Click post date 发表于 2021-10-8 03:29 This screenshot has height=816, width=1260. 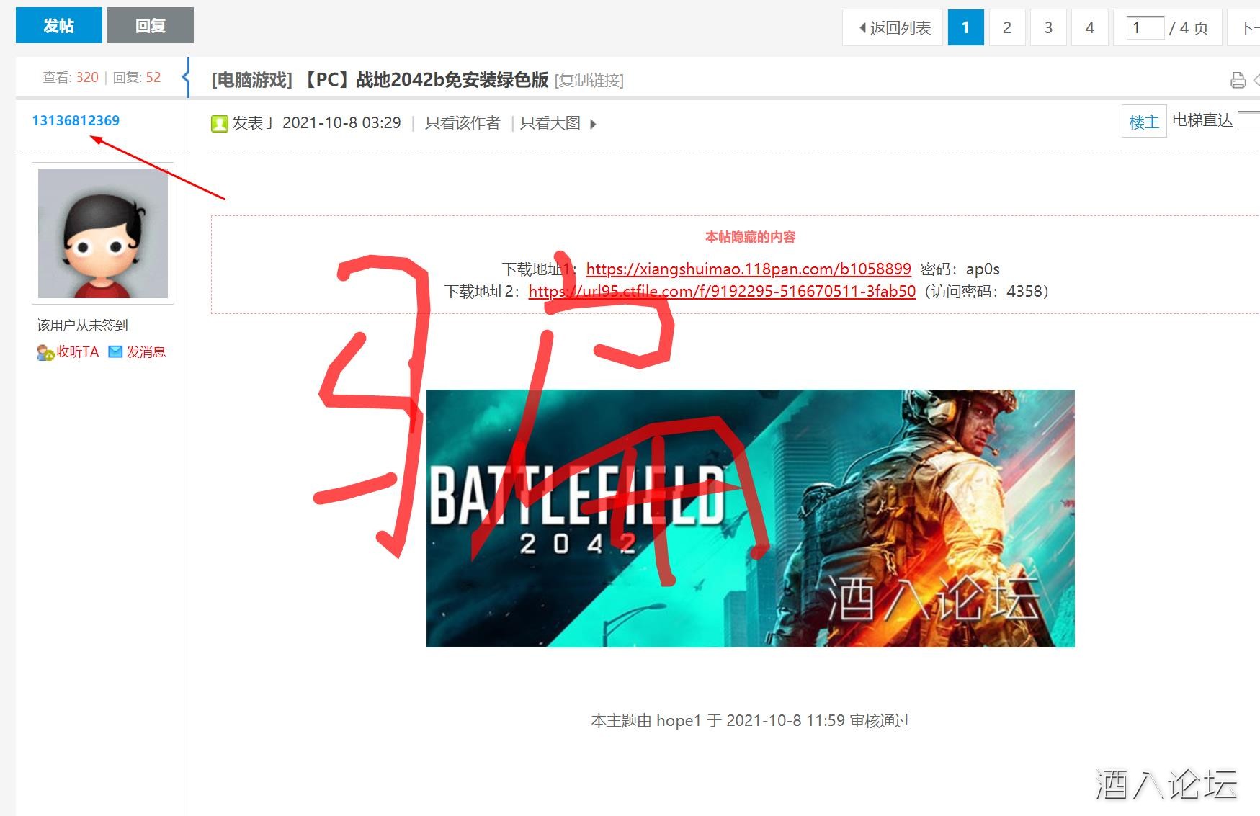coord(317,123)
